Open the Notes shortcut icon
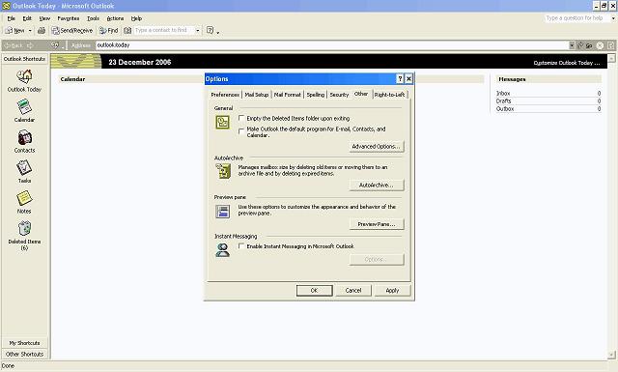This screenshot has height=372, width=618. pyautogui.click(x=24, y=198)
